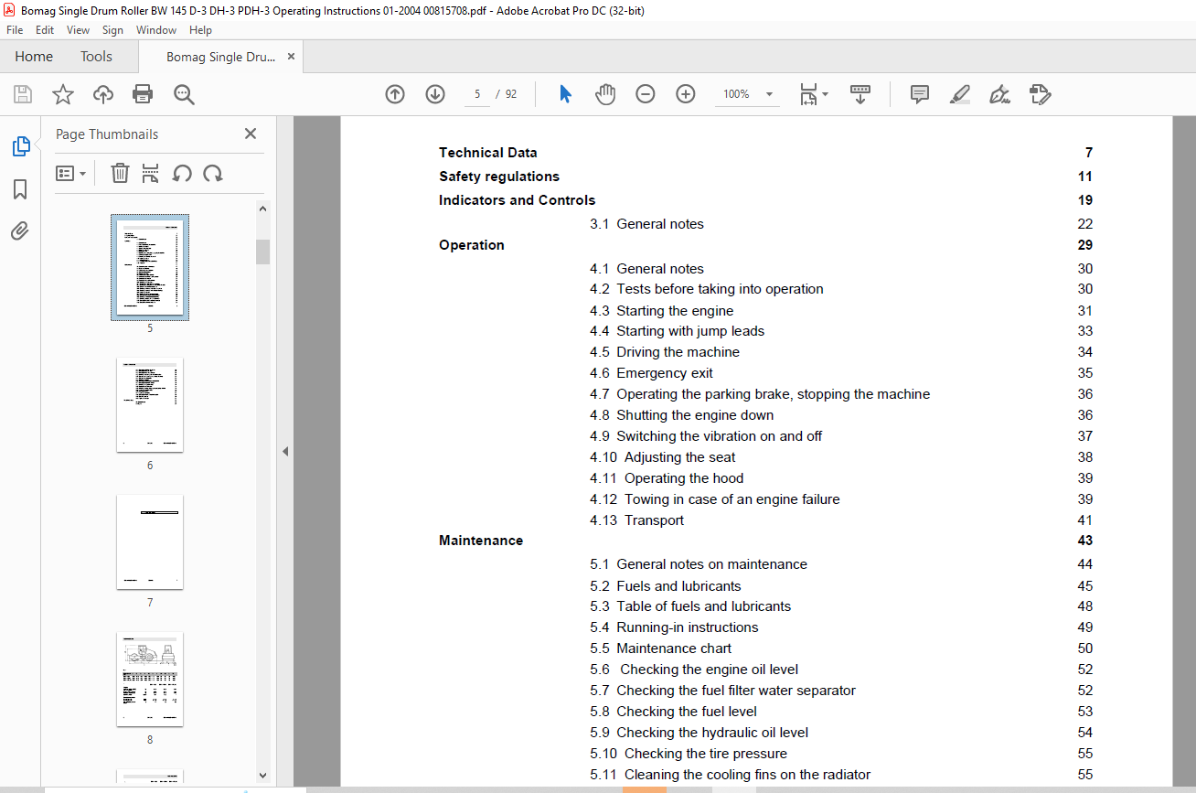The image size is (1196, 793).
Task: Open the Window menu
Action: (x=156, y=30)
